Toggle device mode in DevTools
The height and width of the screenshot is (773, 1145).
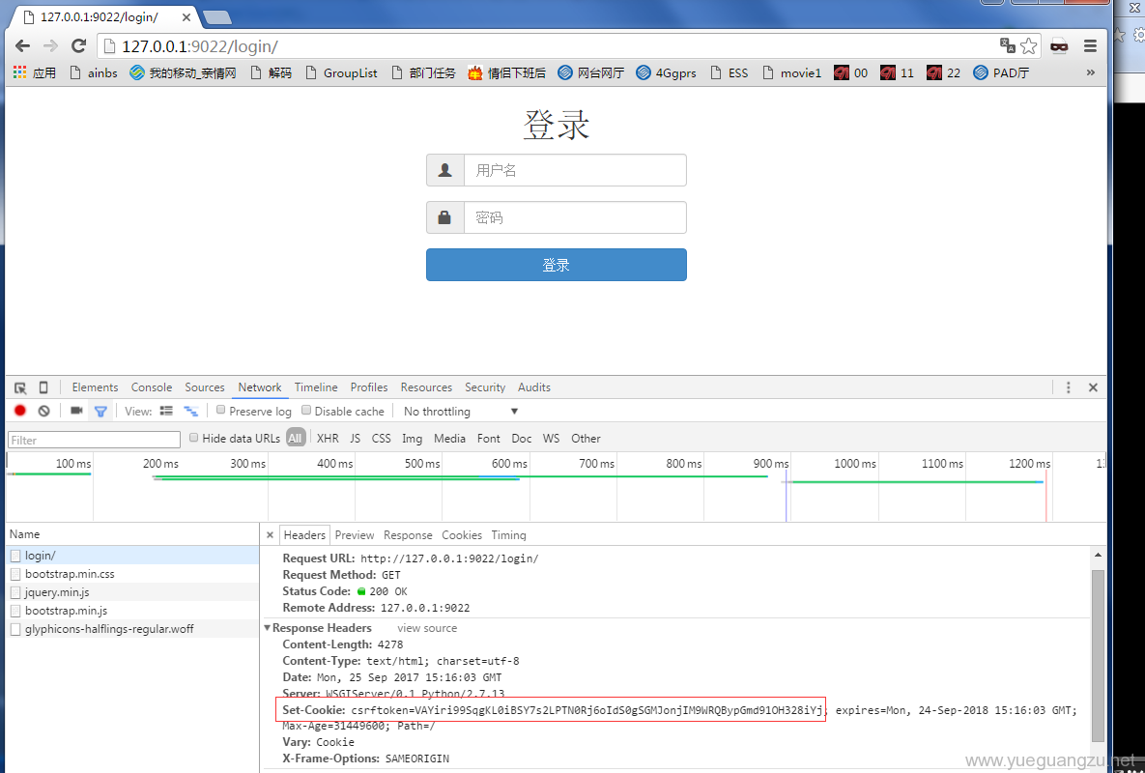43,387
